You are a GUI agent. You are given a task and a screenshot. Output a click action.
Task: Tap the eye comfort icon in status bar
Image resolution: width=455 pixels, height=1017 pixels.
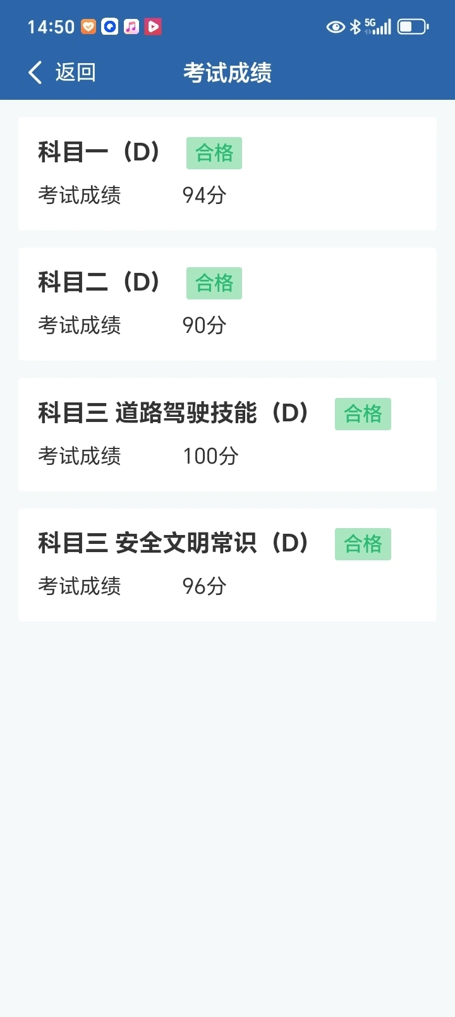336,27
